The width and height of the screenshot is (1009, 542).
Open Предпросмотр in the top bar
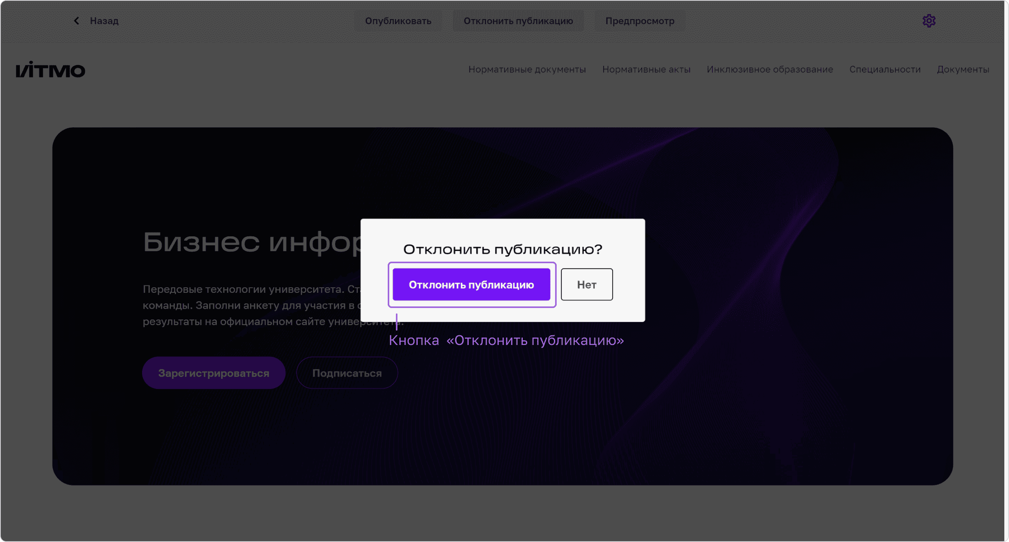tap(640, 21)
